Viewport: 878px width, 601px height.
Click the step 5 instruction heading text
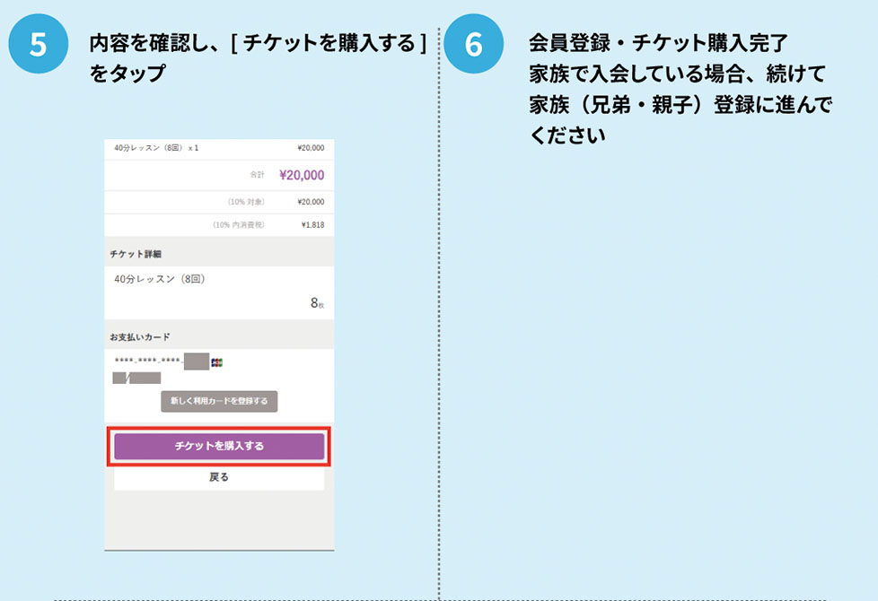tap(258, 57)
